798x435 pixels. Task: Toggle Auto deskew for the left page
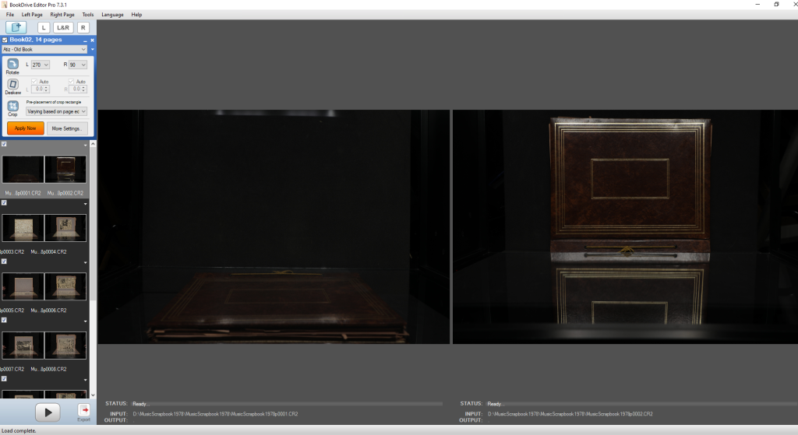coord(34,82)
